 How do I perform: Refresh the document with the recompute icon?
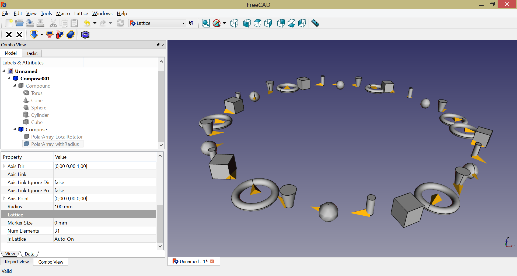tap(120, 23)
